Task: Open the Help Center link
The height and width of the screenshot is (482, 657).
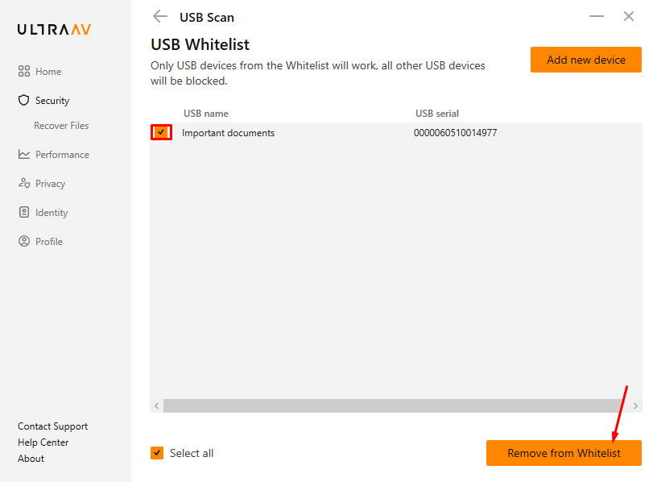Action: (43, 443)
